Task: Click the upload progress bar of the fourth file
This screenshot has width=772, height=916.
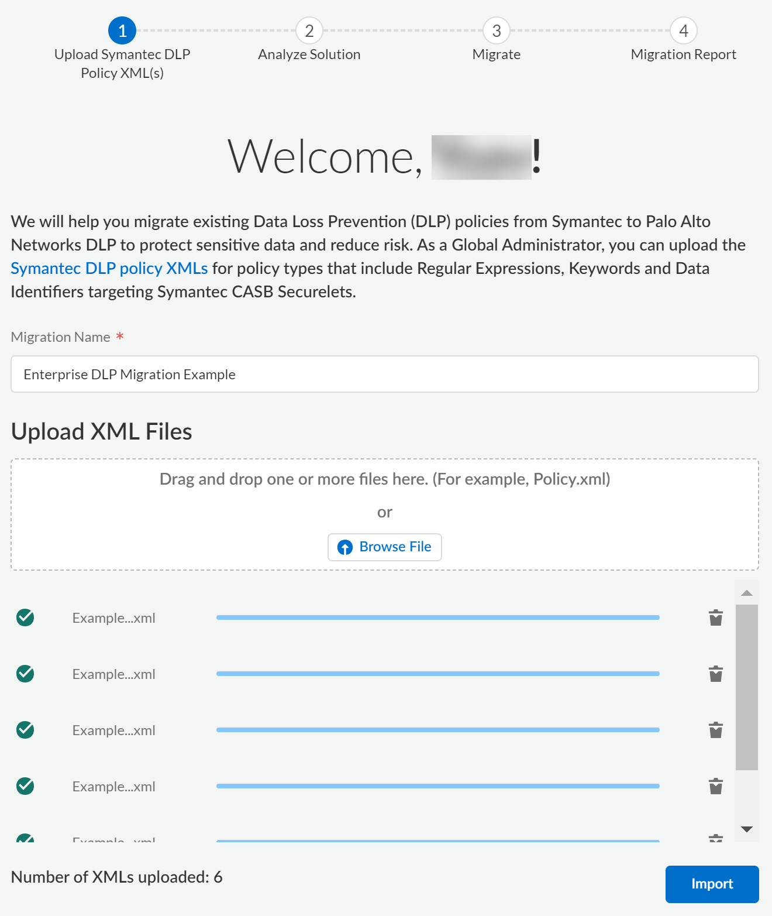Action: coord(438,786)
